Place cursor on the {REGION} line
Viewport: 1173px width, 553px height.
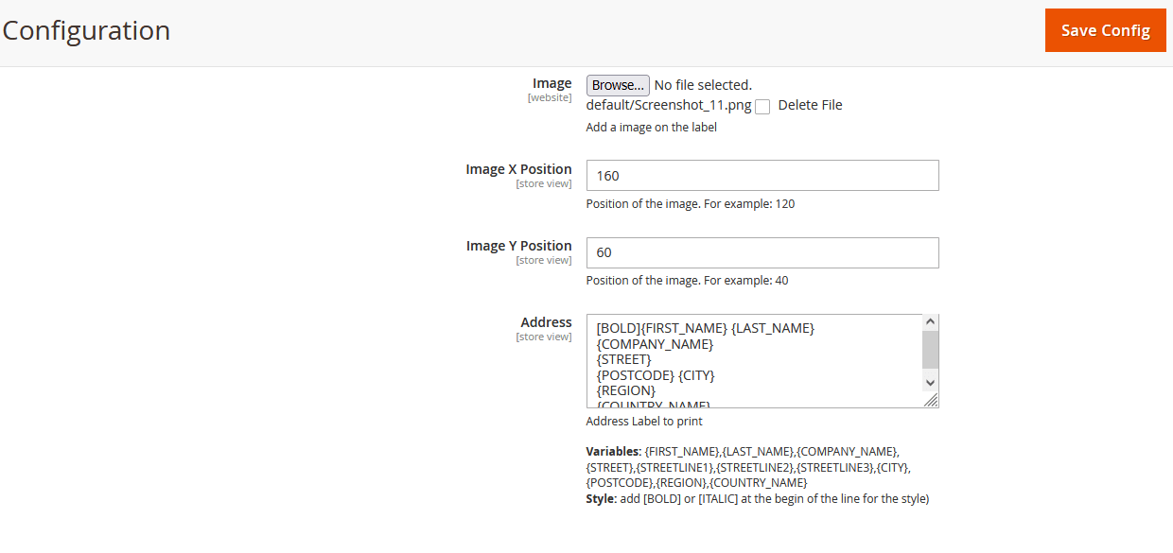point(626,390)
